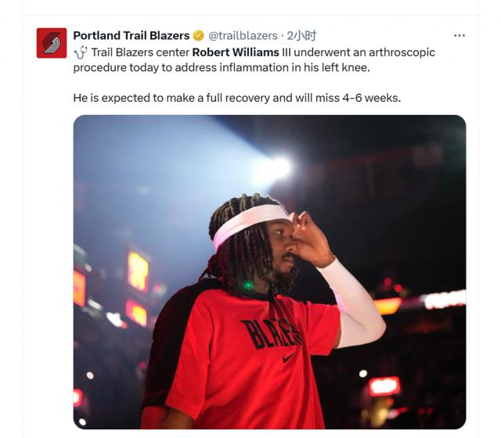Click the BLAZERS lettering on the shirt
The width and height of the screenshot is (501, 438).
click(272, 333)
